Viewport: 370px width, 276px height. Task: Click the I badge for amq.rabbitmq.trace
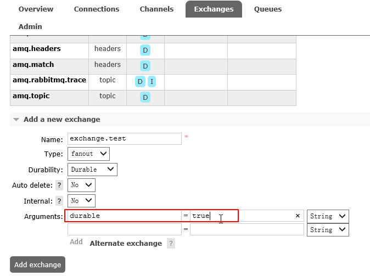[x=152, y=82]
